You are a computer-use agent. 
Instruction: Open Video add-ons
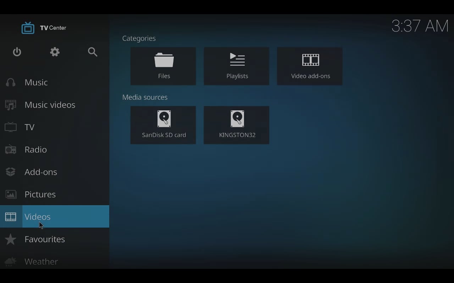point(309,66)
